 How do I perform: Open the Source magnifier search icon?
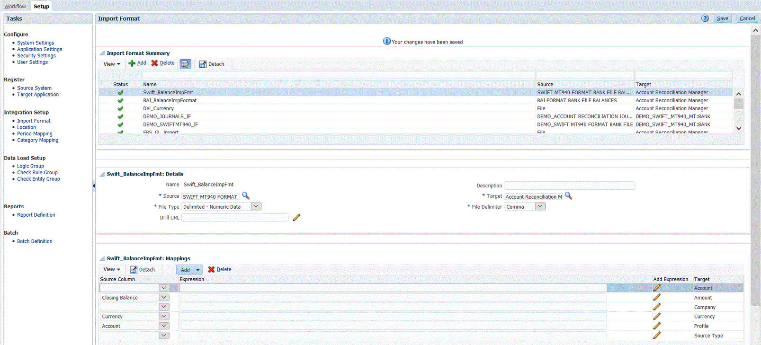pos(246,195)
